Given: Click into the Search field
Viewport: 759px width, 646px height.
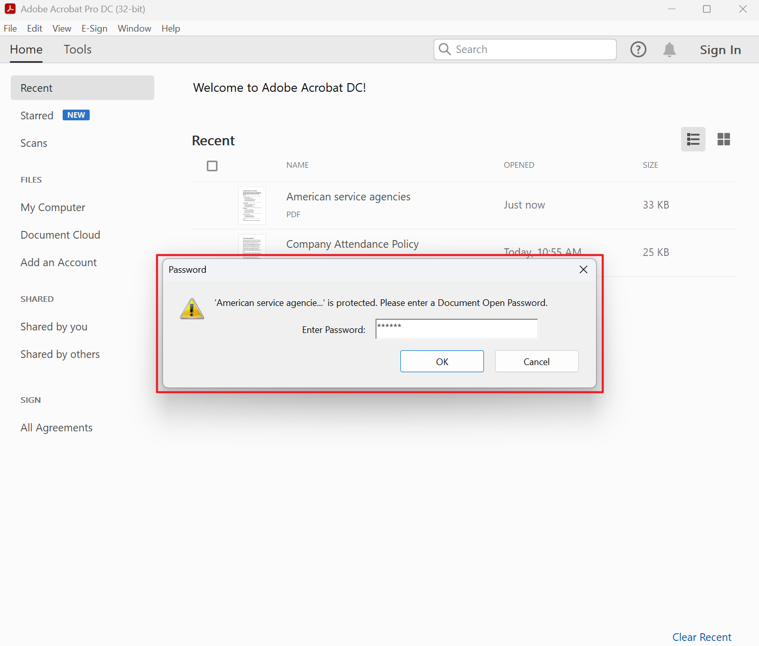Looking at the screenshot, I should click(x=525, y=49).
